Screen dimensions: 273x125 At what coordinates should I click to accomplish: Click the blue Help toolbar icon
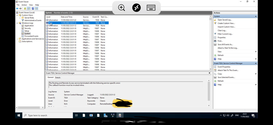tap(33, 8)
